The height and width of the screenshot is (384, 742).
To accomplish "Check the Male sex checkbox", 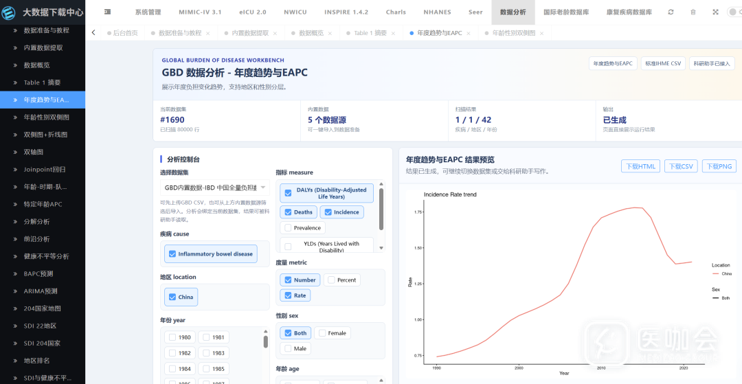I will pyautogui.click(x=288, y=348).
